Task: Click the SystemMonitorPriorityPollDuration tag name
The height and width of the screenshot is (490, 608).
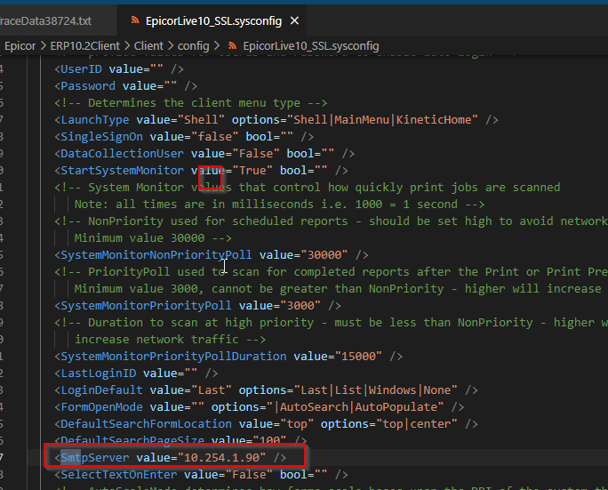Action: pyautogui.click(x=173, y=356)
